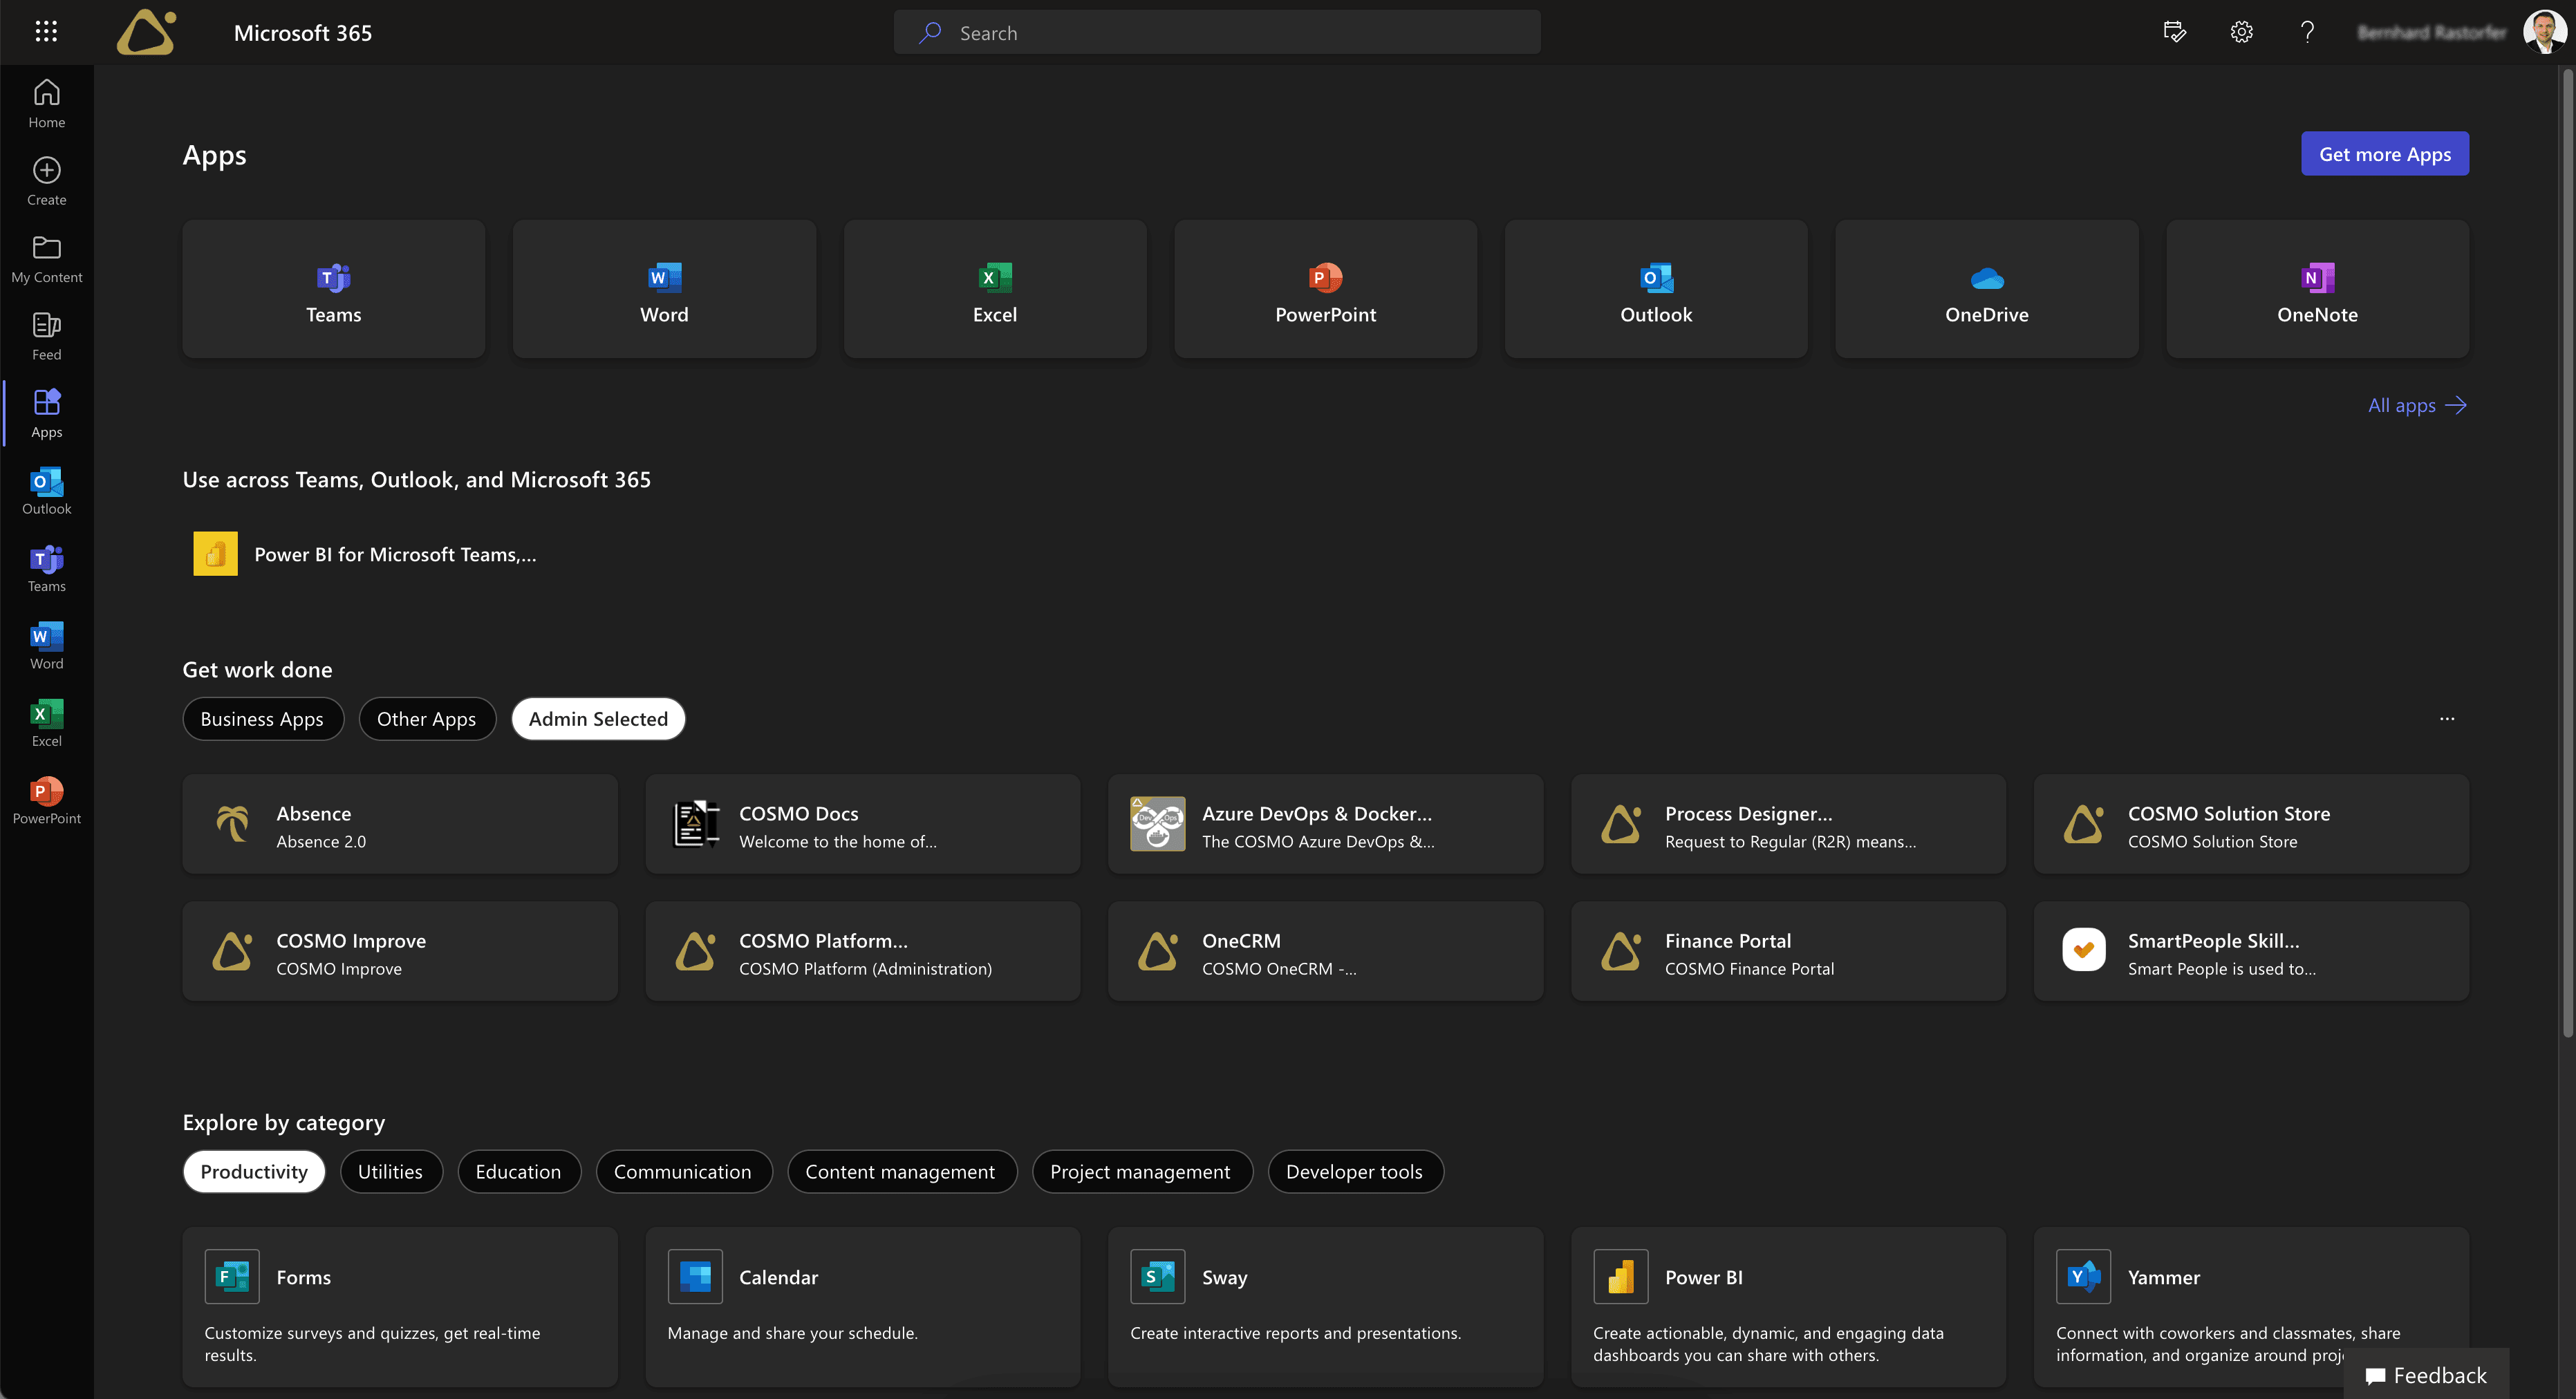The width and height of the screenshot is (2576, 1399).
Task: Click the Microsoft 365 title
Action: 303,33
